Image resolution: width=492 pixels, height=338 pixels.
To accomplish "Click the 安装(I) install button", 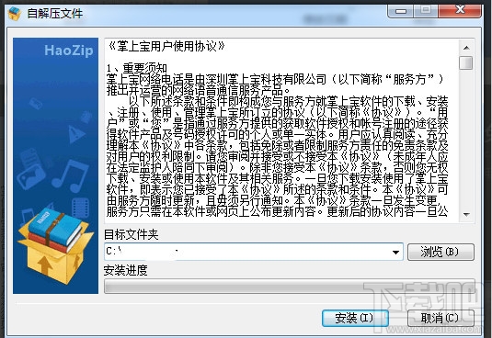I will (x=355, y=319).
